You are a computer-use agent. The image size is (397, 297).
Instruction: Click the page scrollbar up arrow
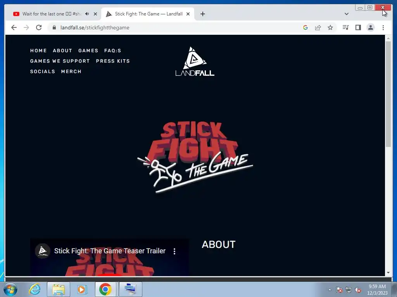[x=388, y=38]
